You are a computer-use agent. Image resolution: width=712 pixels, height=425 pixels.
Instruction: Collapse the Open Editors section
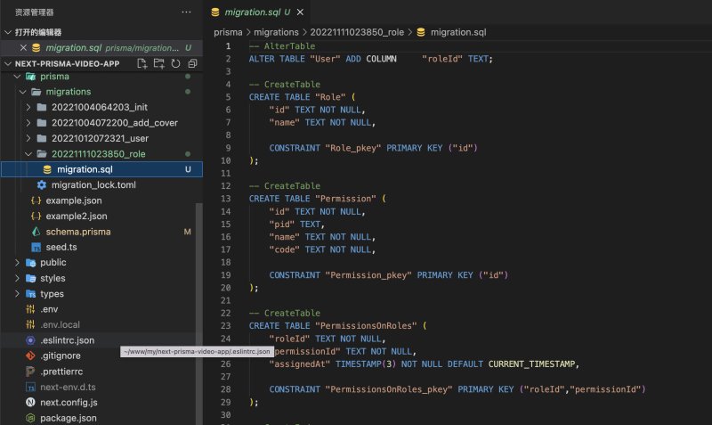[8, 32]
